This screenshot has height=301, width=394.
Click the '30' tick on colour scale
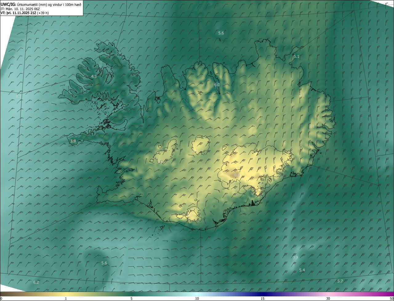tap(328, 299)
